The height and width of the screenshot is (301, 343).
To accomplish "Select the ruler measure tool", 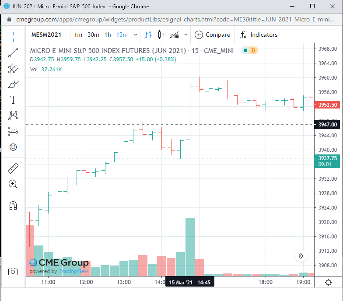I will tap(13, 168).
